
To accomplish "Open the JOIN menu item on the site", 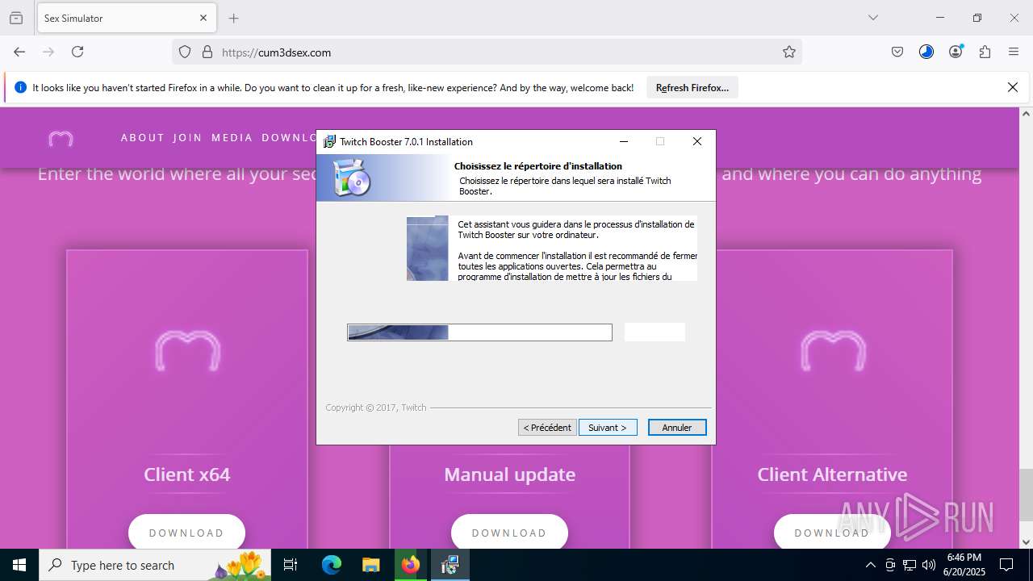I will tap(187, 138).
